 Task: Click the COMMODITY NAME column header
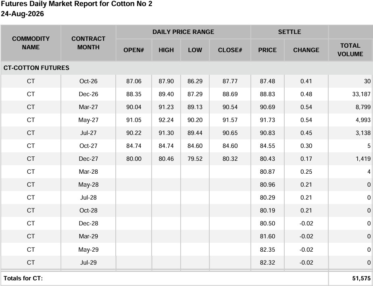pos(31,43)
